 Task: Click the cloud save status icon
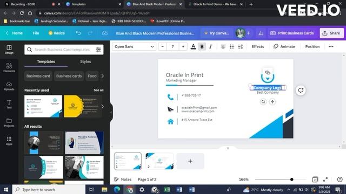(105, 33)
